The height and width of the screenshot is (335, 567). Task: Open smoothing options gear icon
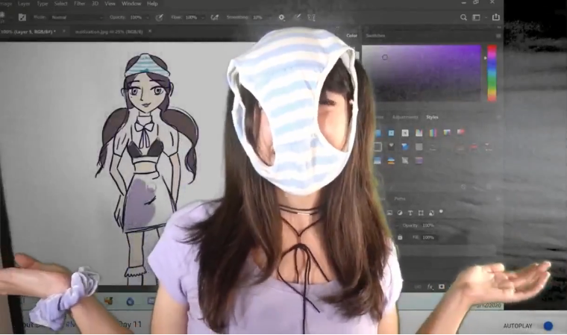pos(281,17)
